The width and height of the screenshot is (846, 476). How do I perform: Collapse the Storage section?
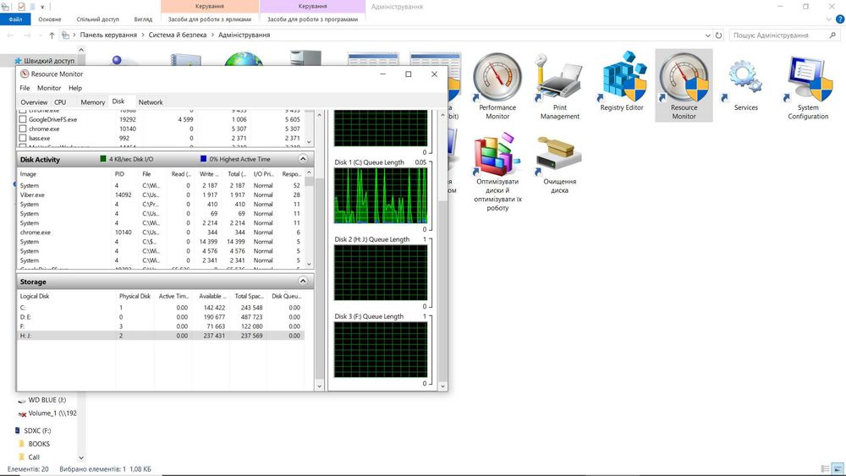(303, 282)
